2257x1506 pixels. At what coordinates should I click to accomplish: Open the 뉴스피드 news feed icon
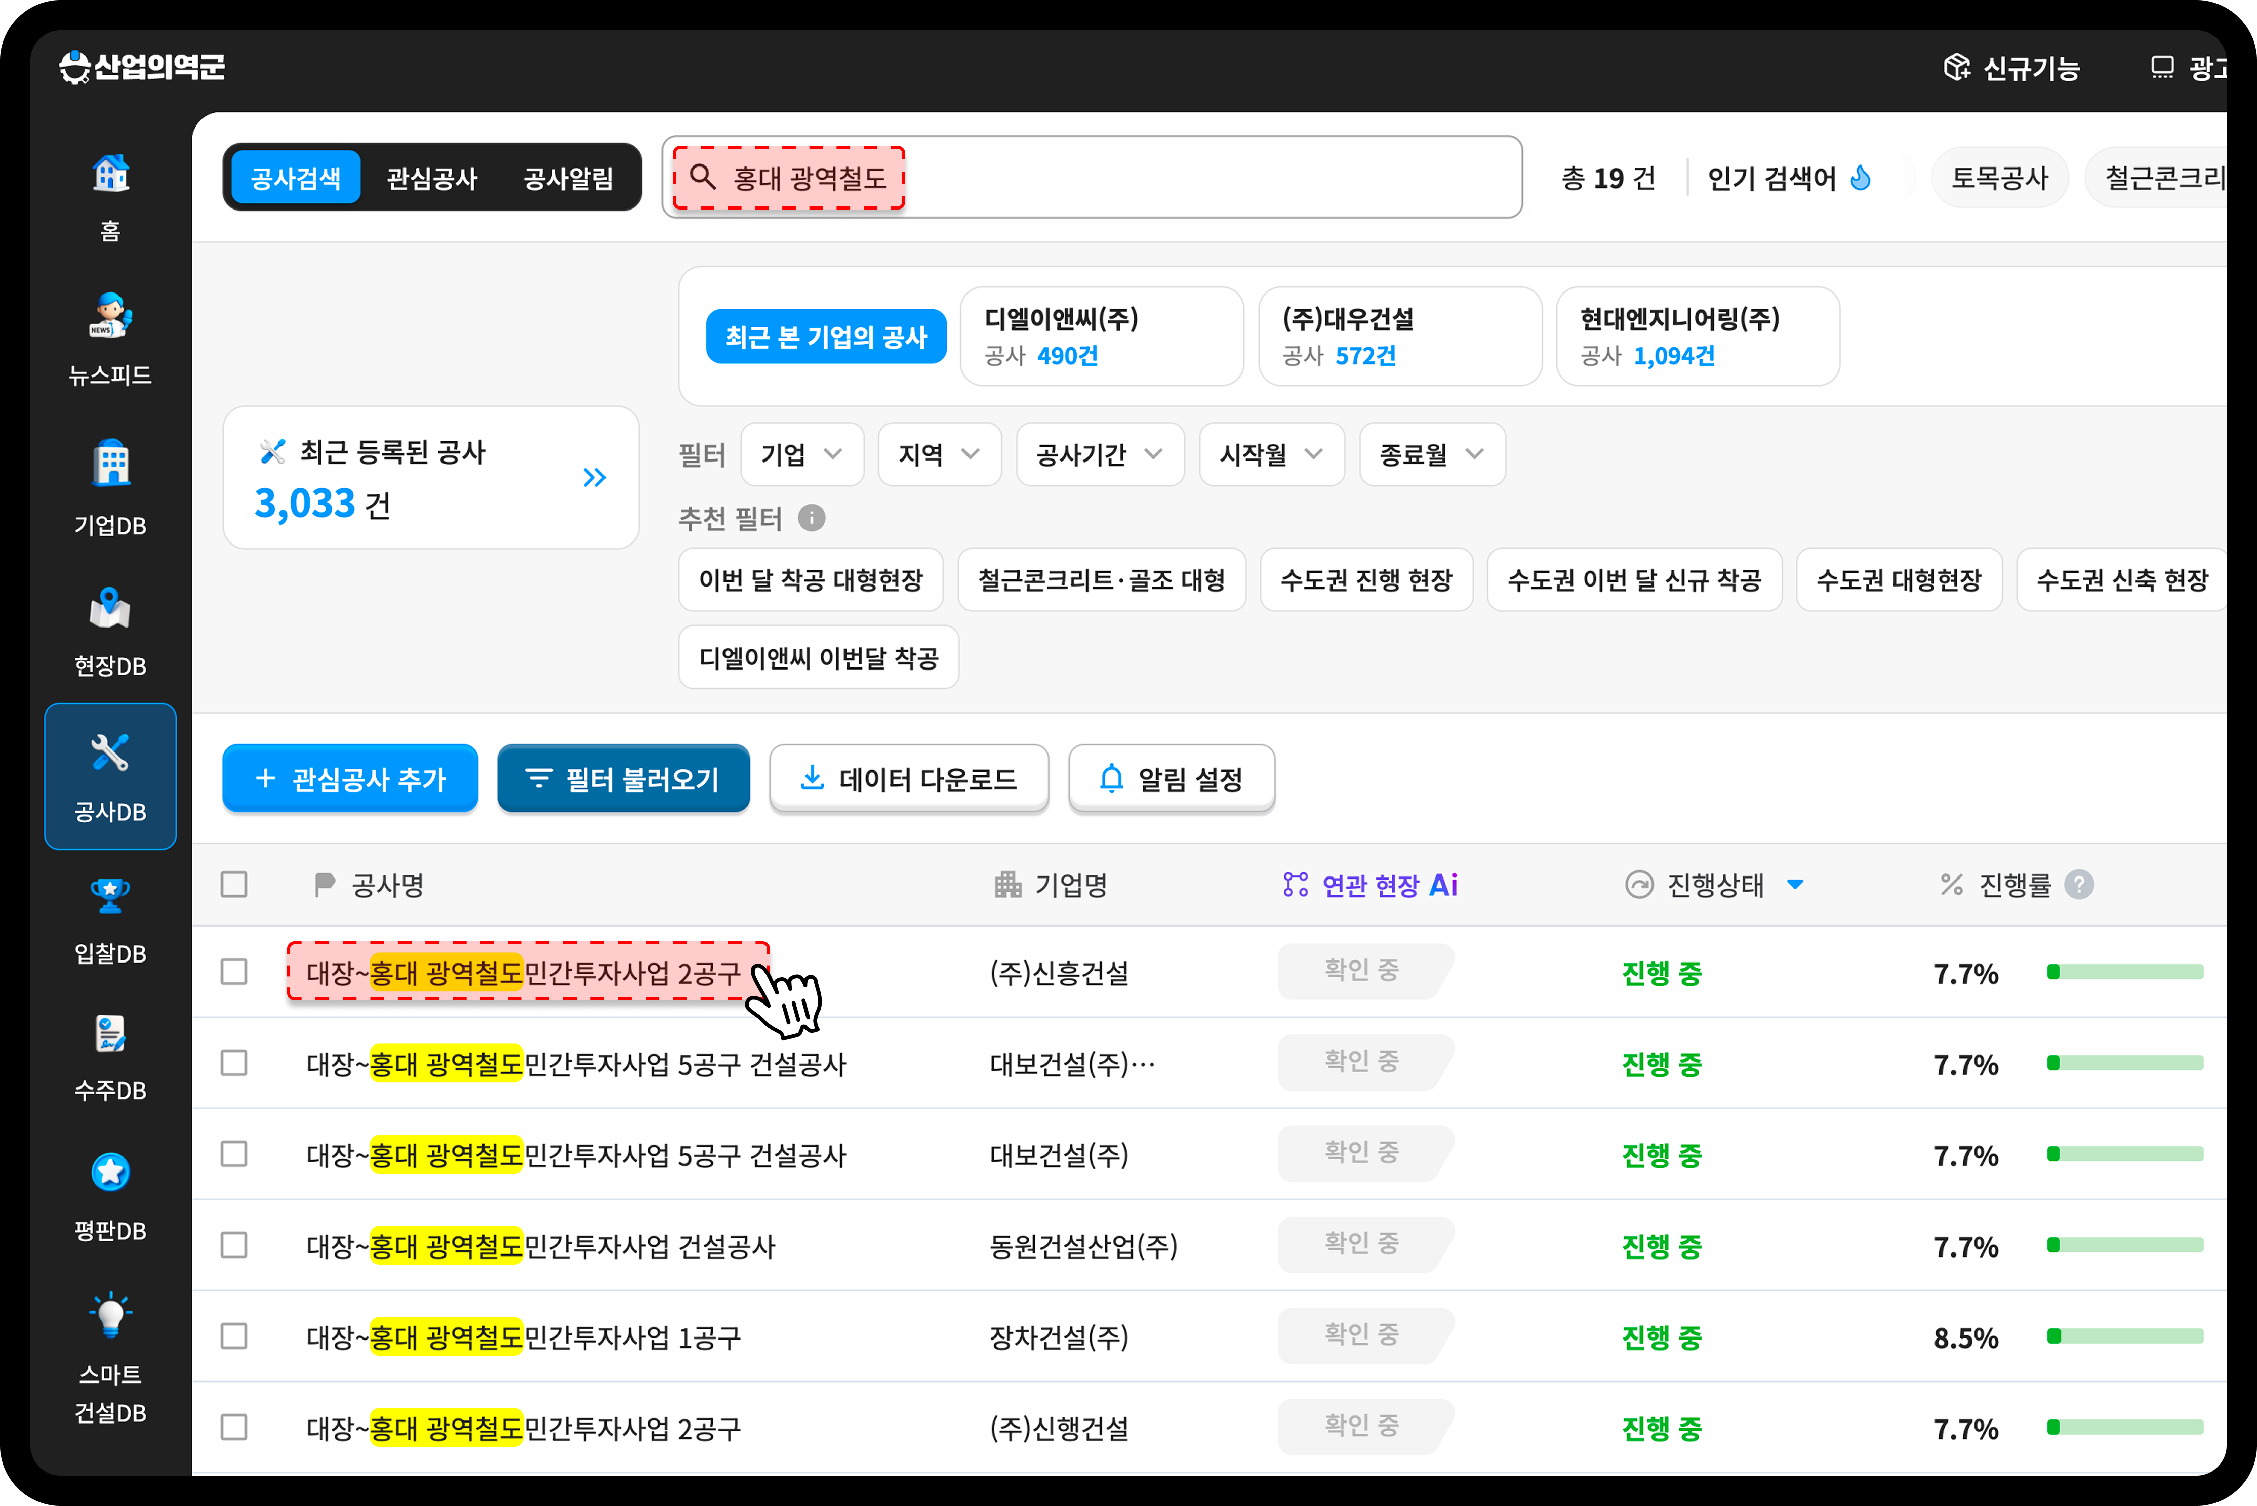110,315
